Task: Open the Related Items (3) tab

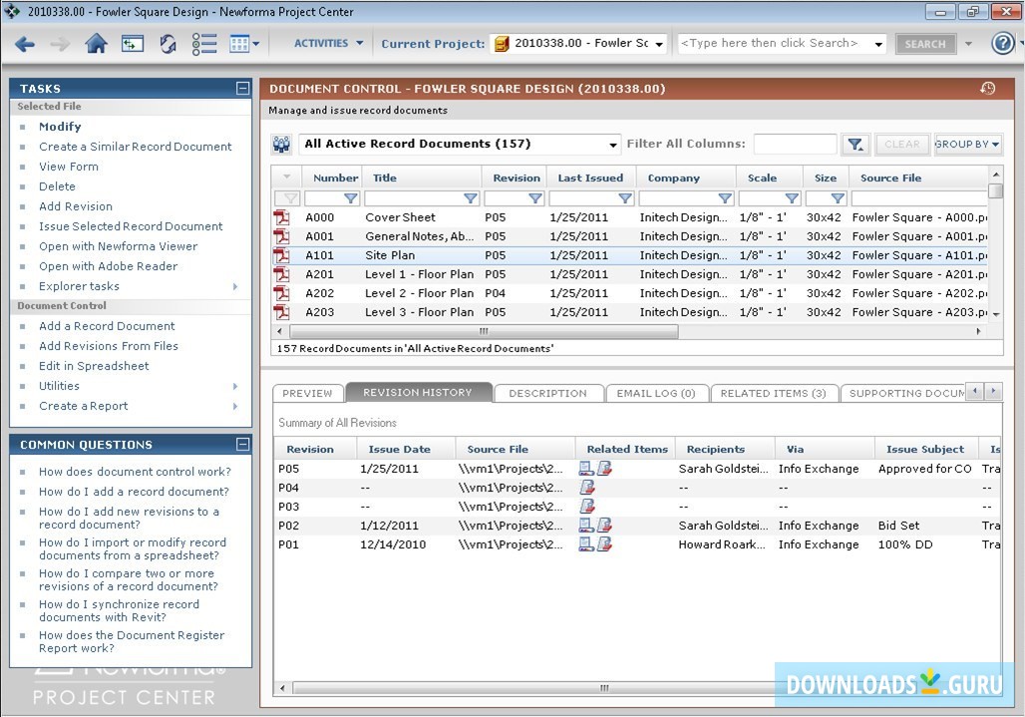Action: click(x=774, y=393)
